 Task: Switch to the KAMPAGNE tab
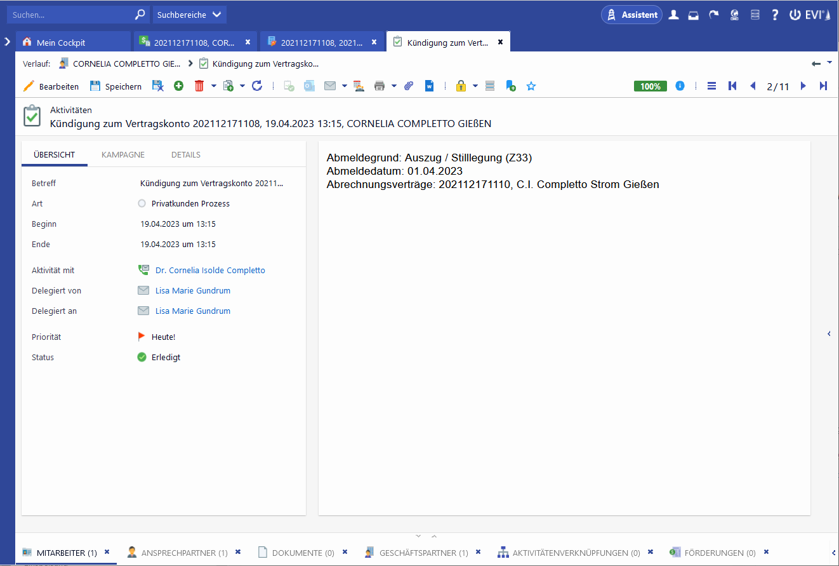click(123, 154)
